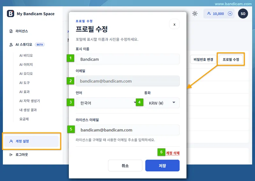Click 로그아웃 in the sidebar
This screenshot has width=255, height=181.
click(x=22, y=155)
